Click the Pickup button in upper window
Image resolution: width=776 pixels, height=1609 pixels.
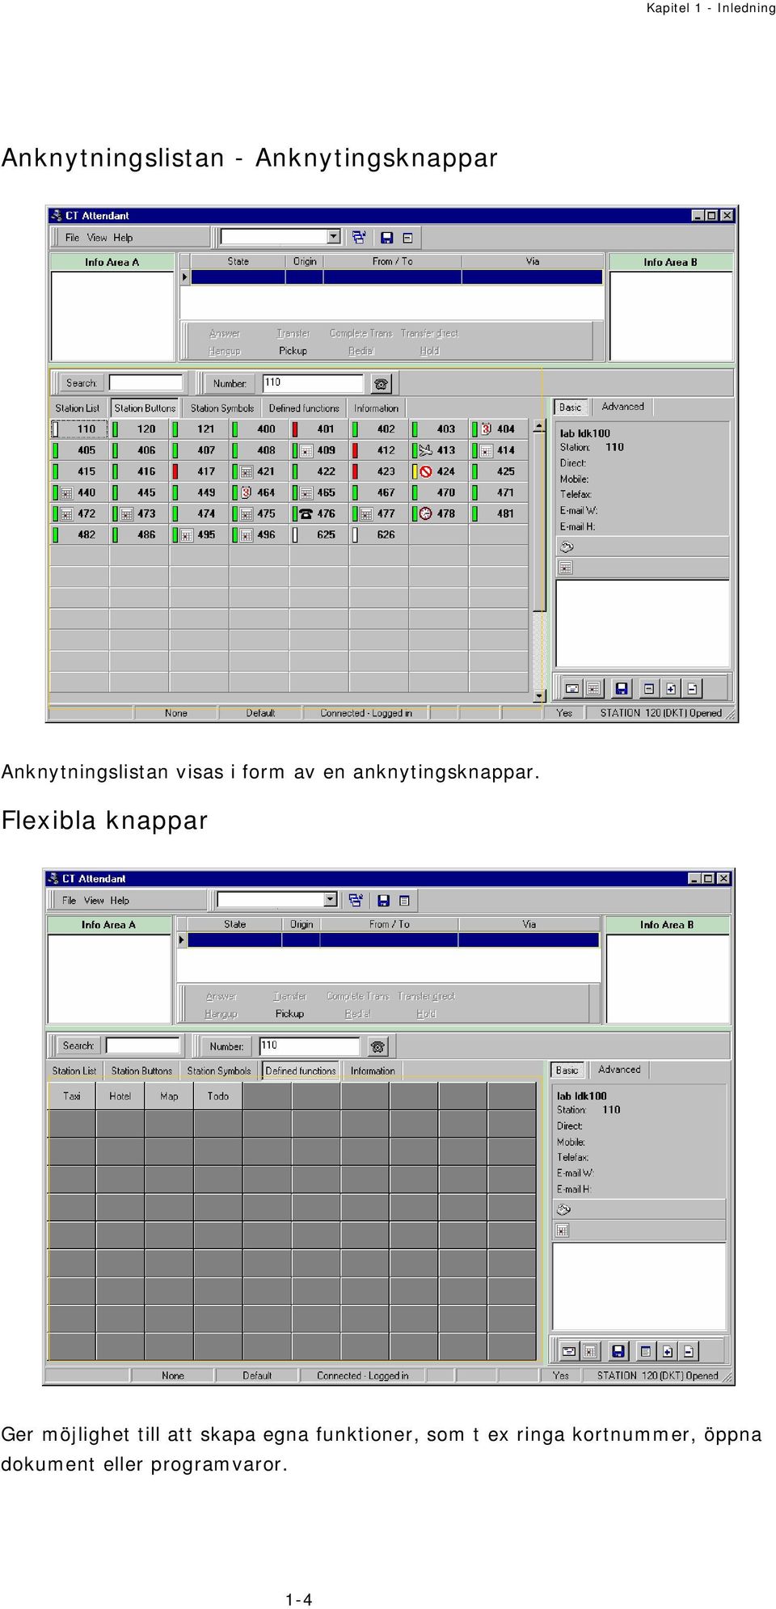tap(293, 351)
